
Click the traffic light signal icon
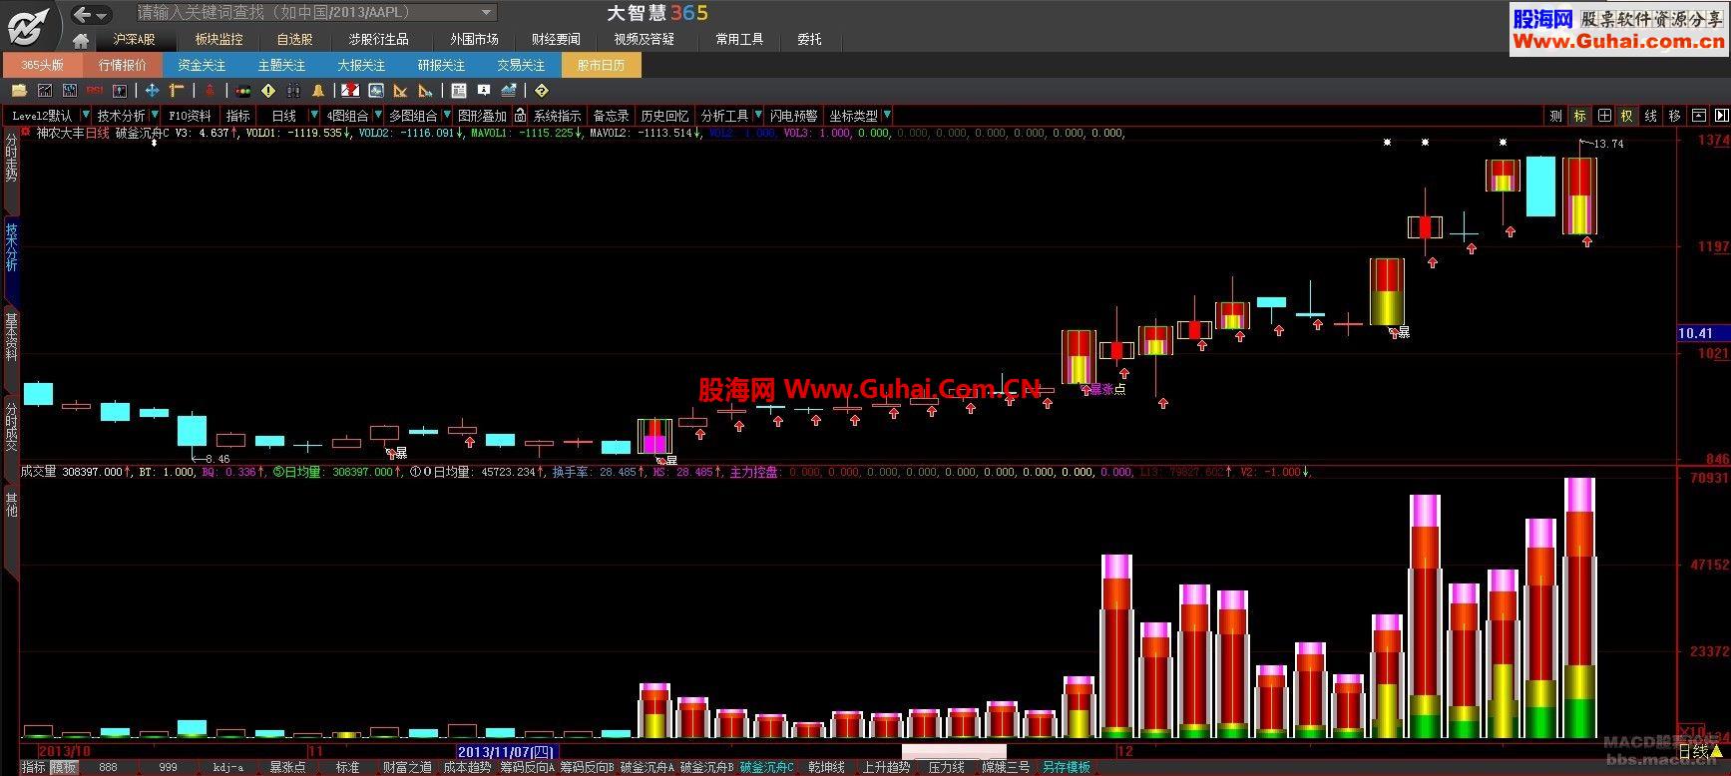pos(242,91)
